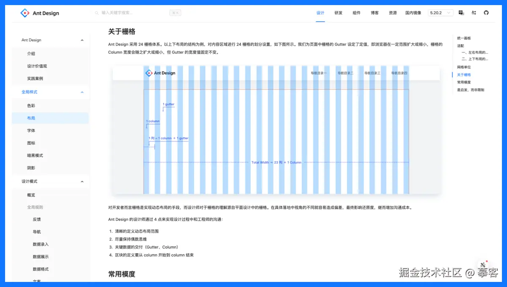Image resolution: width=507 pixels, height=287 pixels.
Task: Select 阴影 in the sidebar
Action: point(50,168)
